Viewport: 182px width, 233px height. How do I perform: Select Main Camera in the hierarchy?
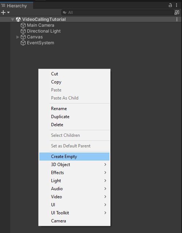click(x=40, y=25)
